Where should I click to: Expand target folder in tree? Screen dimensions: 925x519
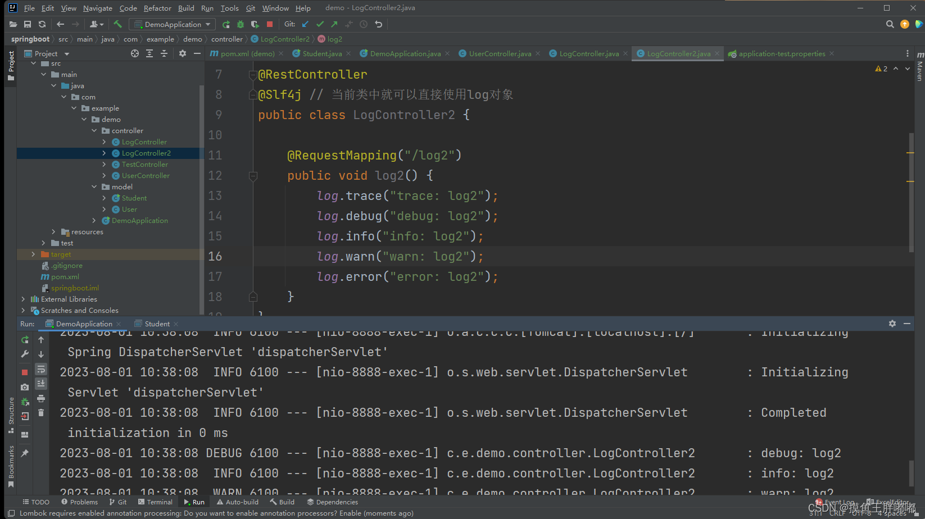(x=33, y=254)
